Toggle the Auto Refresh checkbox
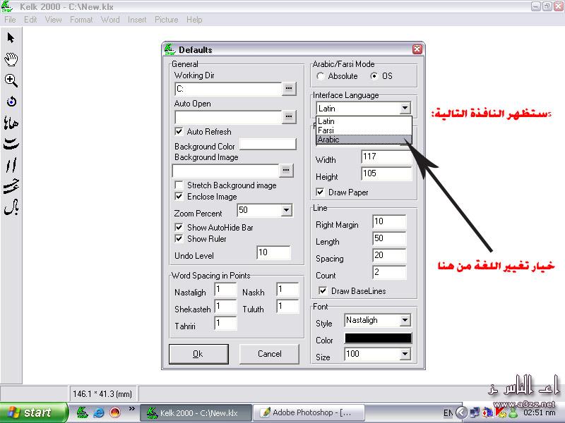This screenshot has height=423, width=565. click(179, 132)
